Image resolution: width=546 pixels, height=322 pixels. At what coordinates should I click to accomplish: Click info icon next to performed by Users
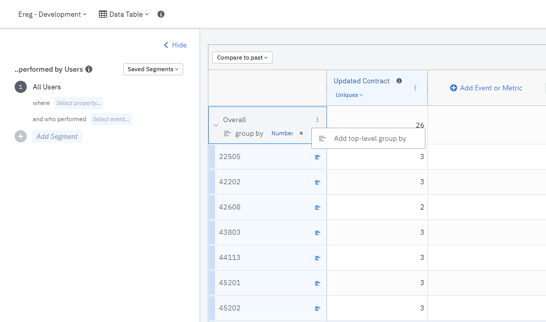click(89, 69)
